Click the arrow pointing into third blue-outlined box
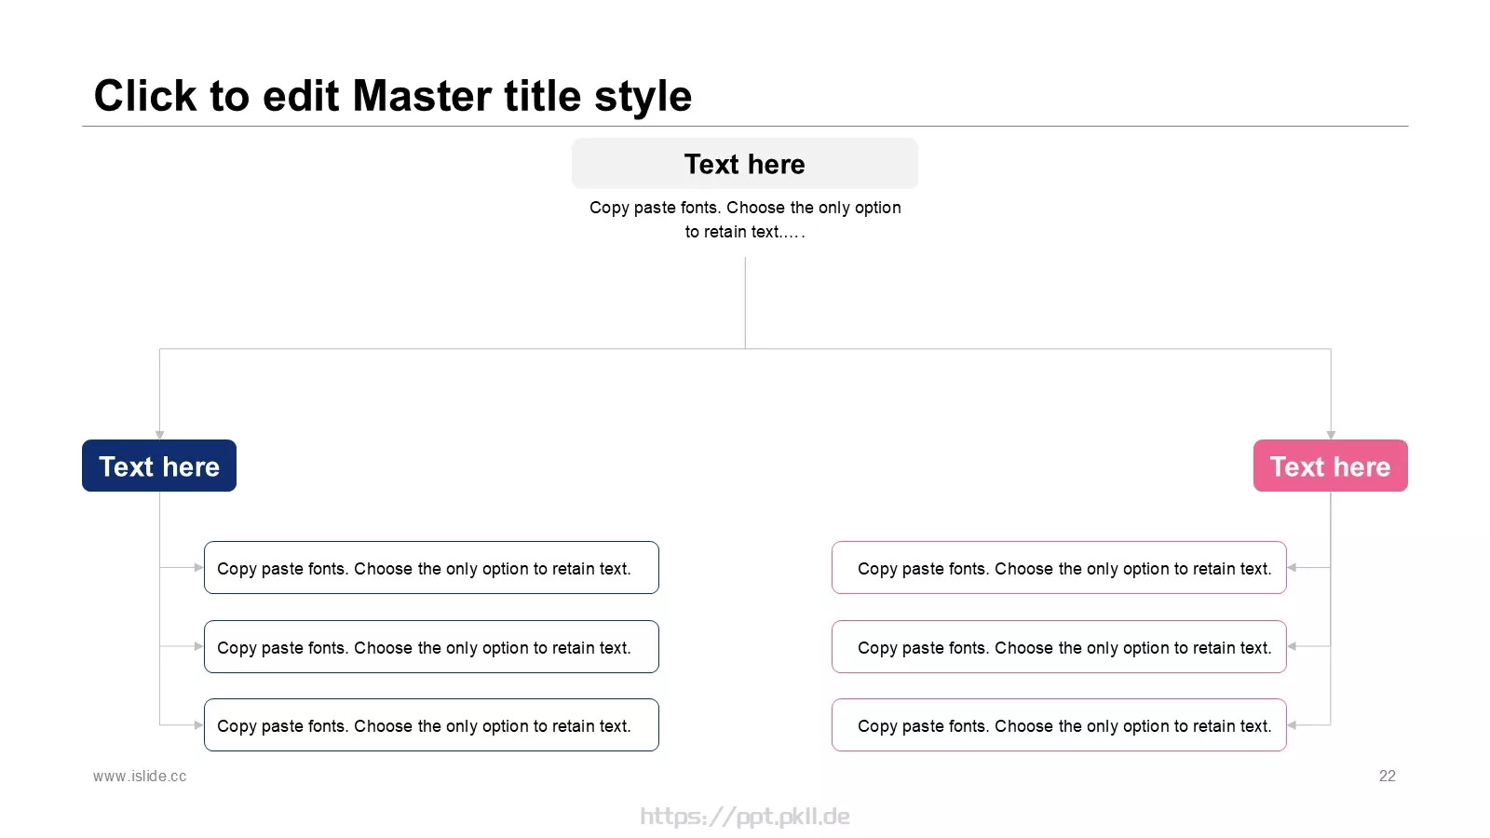1490x838 pixels. [198, 724]
